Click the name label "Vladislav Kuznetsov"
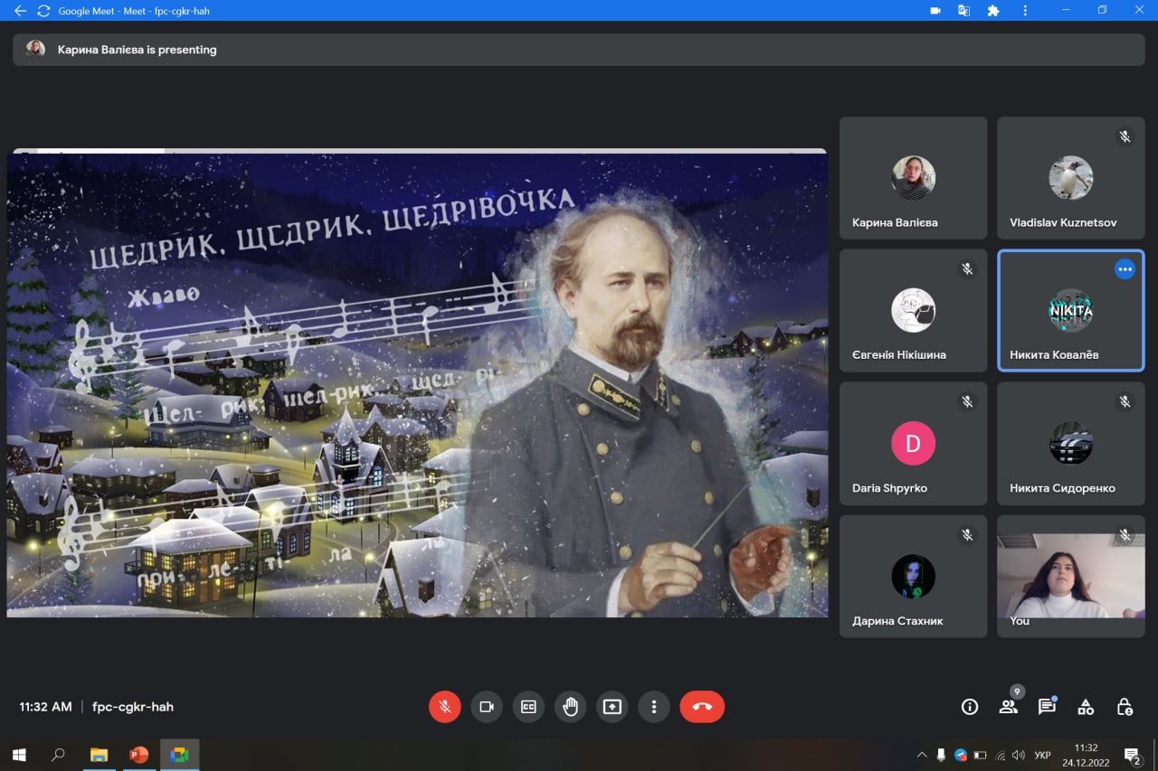 (x=1063, y=222)
